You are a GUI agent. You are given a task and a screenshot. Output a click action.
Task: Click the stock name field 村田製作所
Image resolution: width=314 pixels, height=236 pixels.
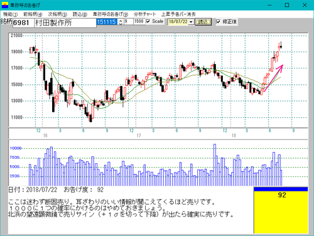pyautogui.click(x=65, y=23)
